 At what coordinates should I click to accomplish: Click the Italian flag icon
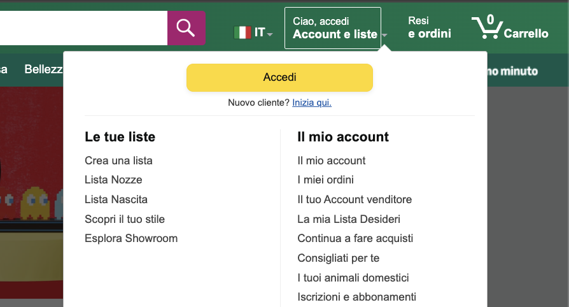pos(242,32)
